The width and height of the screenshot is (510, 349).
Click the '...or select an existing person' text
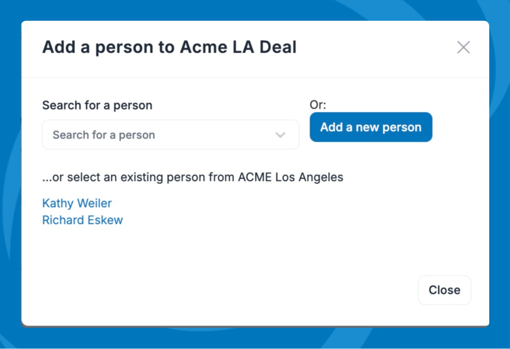(x=193, y=177)
